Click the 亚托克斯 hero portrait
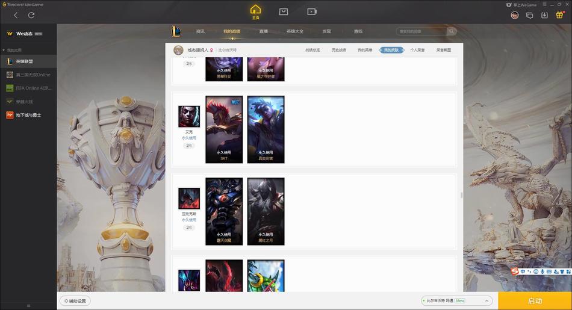 pyautogui.click(x=189, y=199)
